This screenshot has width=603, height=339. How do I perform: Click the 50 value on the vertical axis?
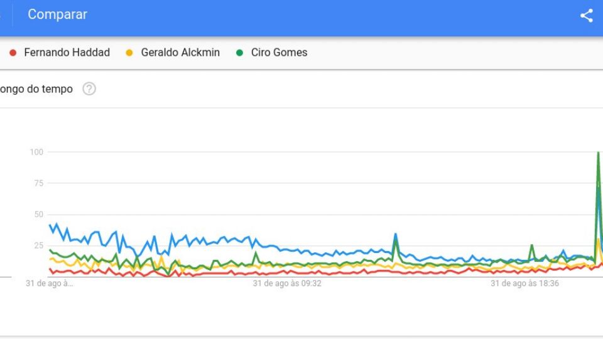(38, 214)
